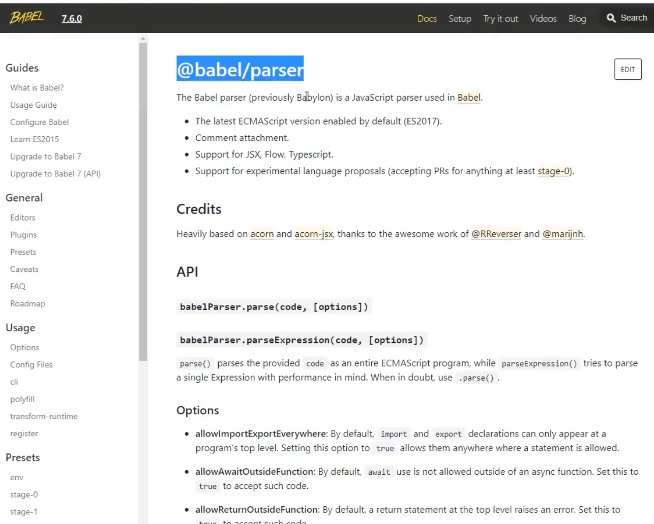Open the Editors page
Image resolution: width=654 pixels, height=524 pixels.
[23, 218]
